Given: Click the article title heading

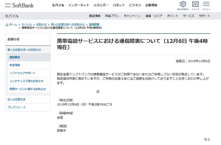Looking at the screenshot, I should (x=132, y=44).
